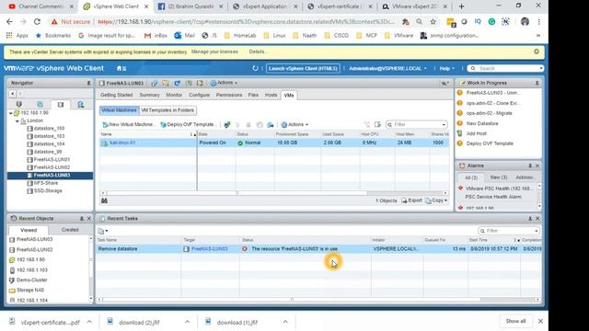Switch to the Configure tab
Viewport: 589px width, 331px height.
(199, 96)
